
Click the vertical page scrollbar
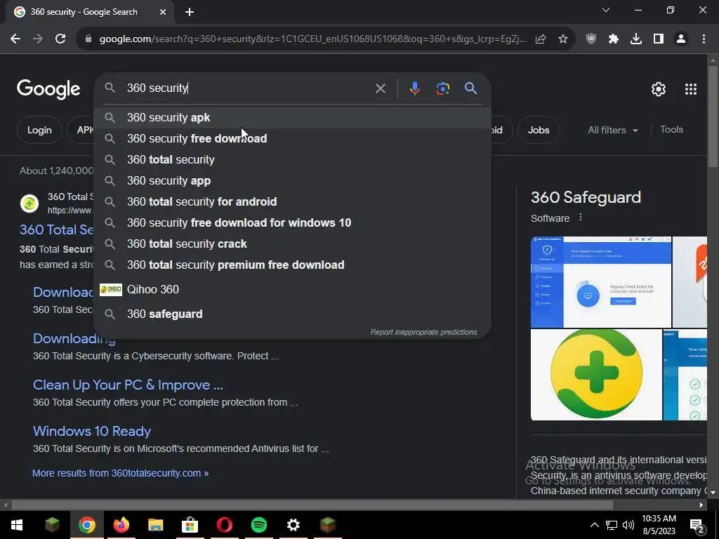pyautogui.click(x=713, y=117)
